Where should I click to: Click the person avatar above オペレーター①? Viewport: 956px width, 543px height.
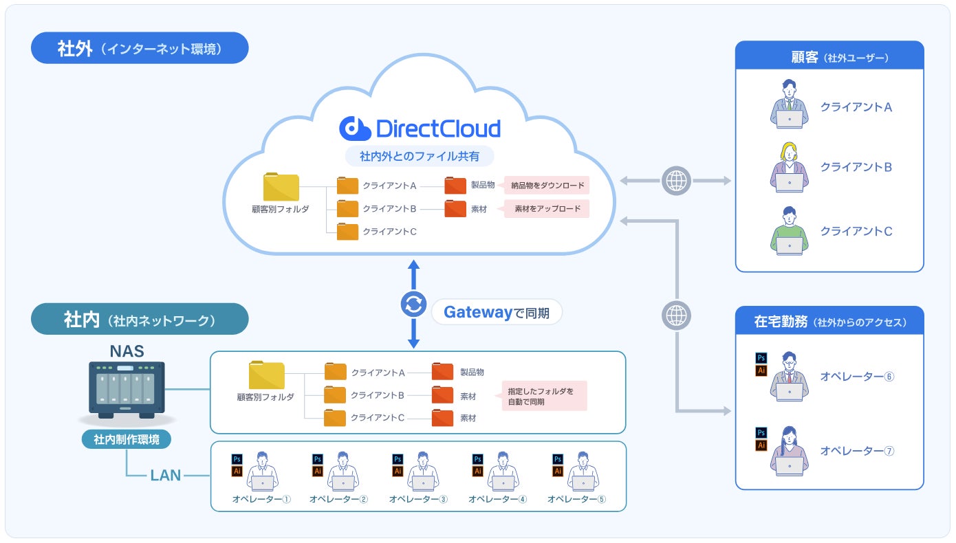(263, 472)
